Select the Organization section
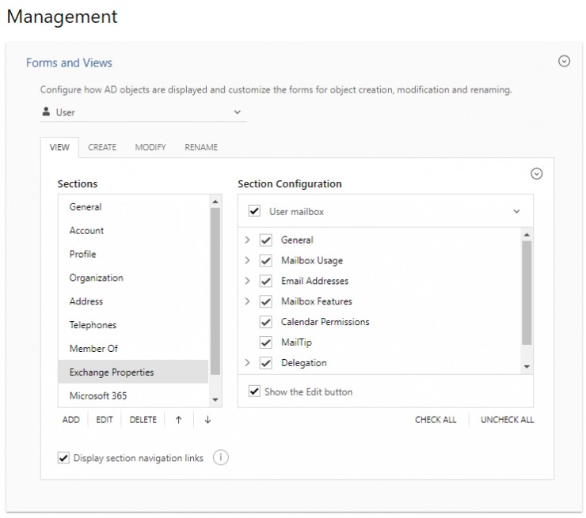 pos(97,278)
